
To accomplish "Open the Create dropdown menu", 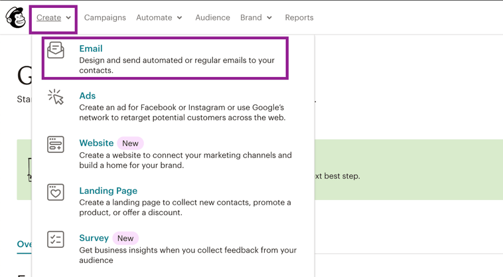I will coord(53,18).
